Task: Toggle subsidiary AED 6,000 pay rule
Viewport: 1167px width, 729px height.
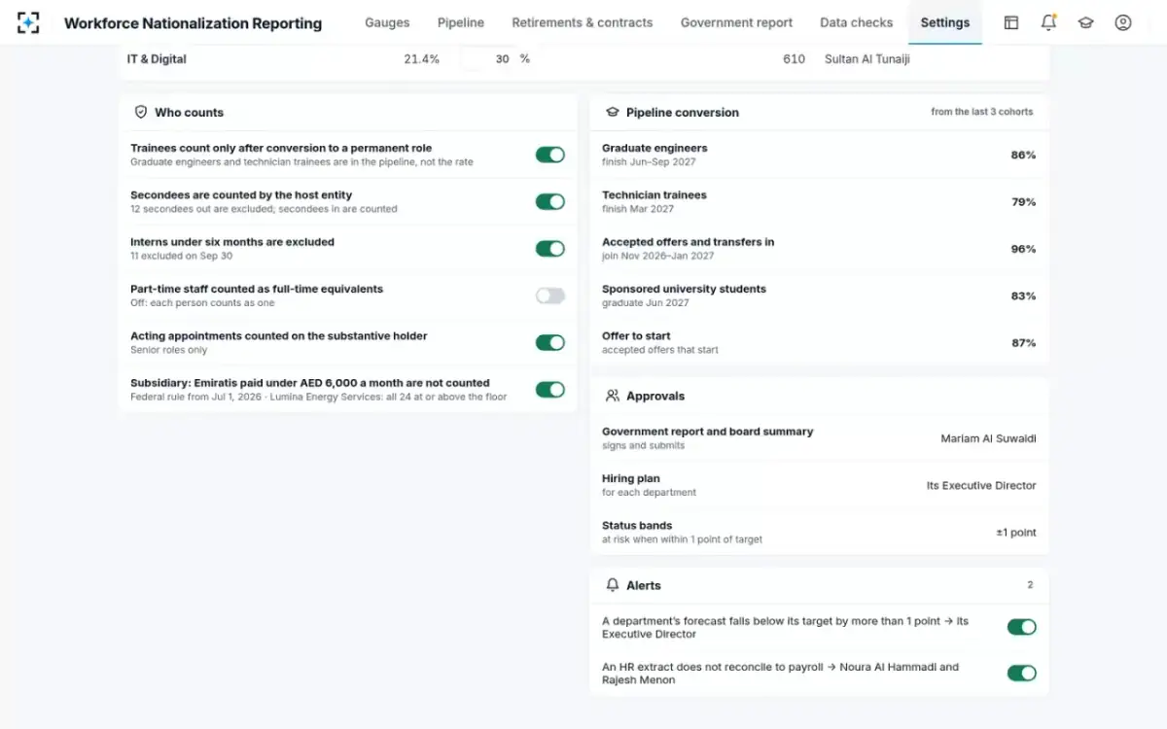Action: click(x=550, y=390)
